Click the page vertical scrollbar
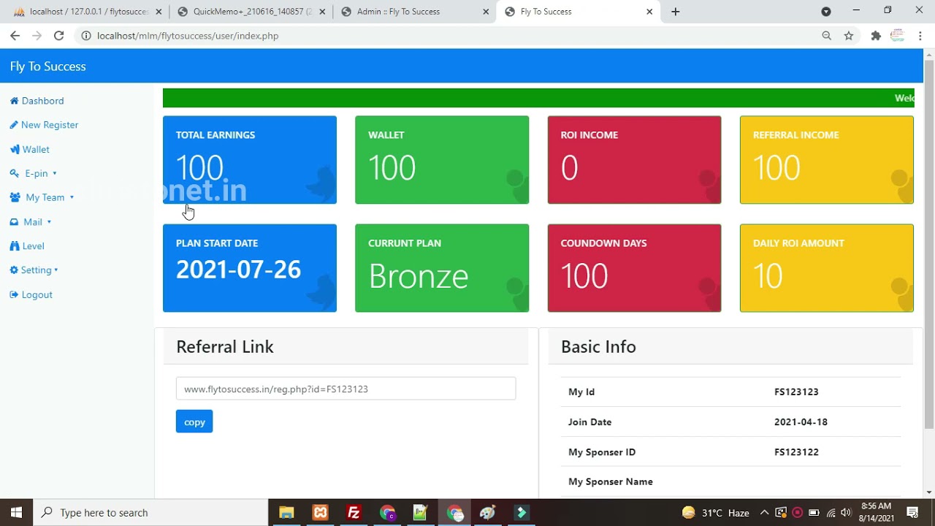935x526 pixels. [x=929, y=244]
